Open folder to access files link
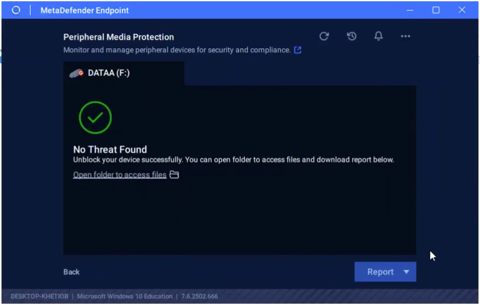This screenshot has width=480, height=305. click(x=120, y=175)
